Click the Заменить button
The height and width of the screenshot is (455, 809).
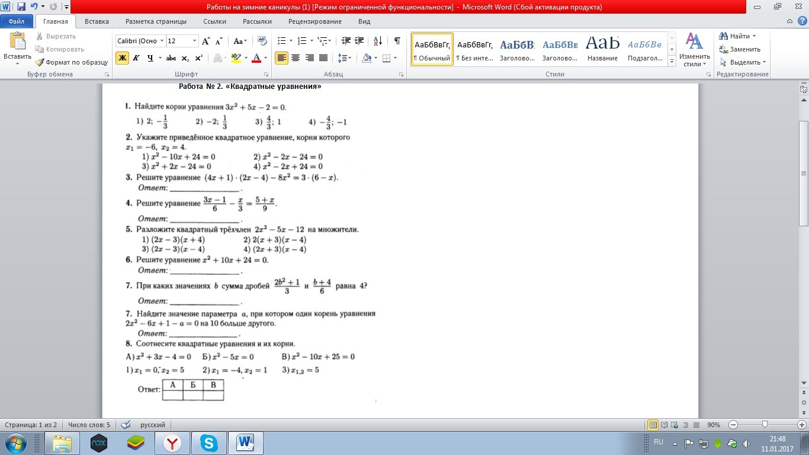coord(740,49)
